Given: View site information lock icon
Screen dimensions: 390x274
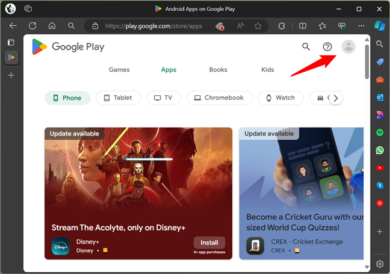Looking at the screenshot, I should [95, 26].
